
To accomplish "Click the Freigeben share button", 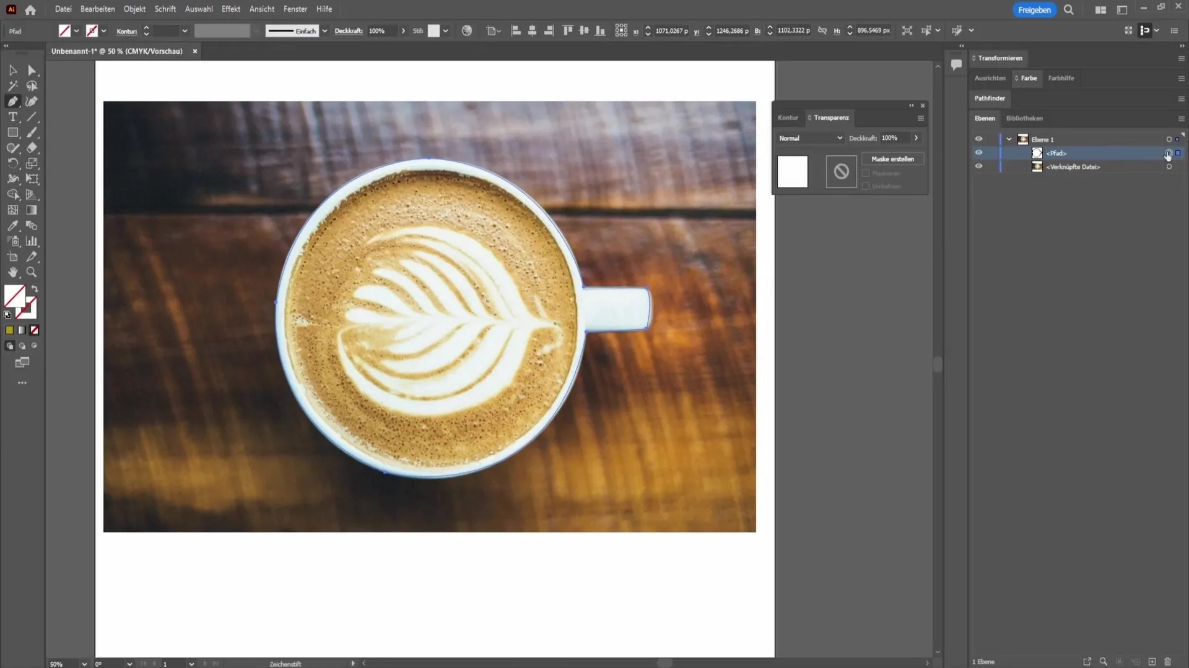I will coord(1034,10).
